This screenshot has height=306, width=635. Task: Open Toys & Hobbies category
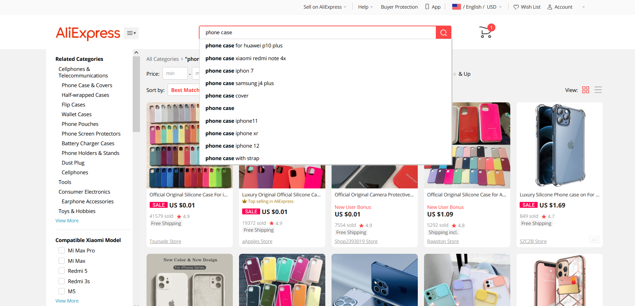tap(77, 211)
